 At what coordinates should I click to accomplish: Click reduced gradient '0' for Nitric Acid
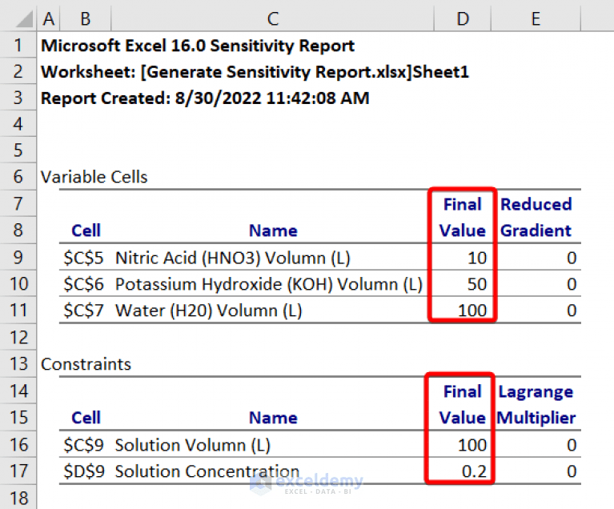[572, 258]
